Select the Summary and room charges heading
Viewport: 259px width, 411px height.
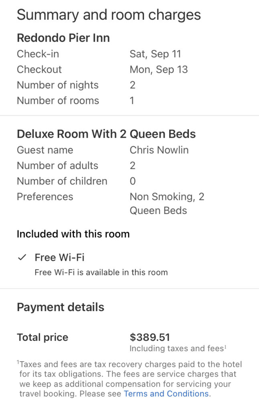(x=109, y=15)
